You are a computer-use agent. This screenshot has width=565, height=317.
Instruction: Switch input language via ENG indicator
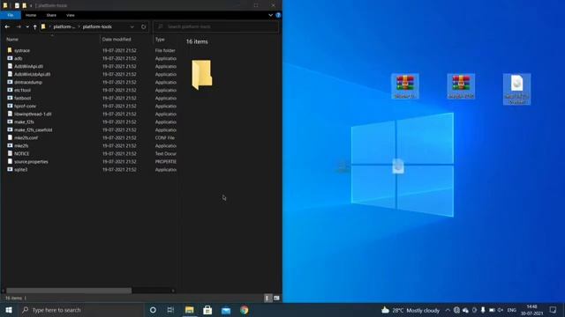click(512, 310)
